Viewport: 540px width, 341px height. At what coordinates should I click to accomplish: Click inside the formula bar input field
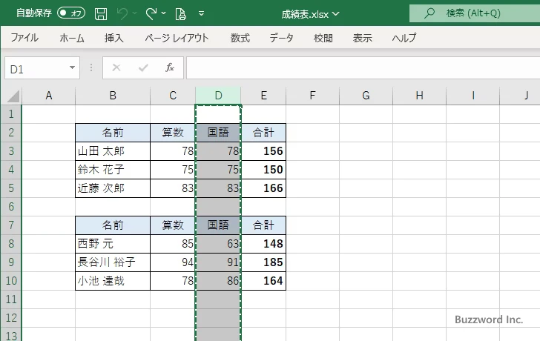point(363,67)
